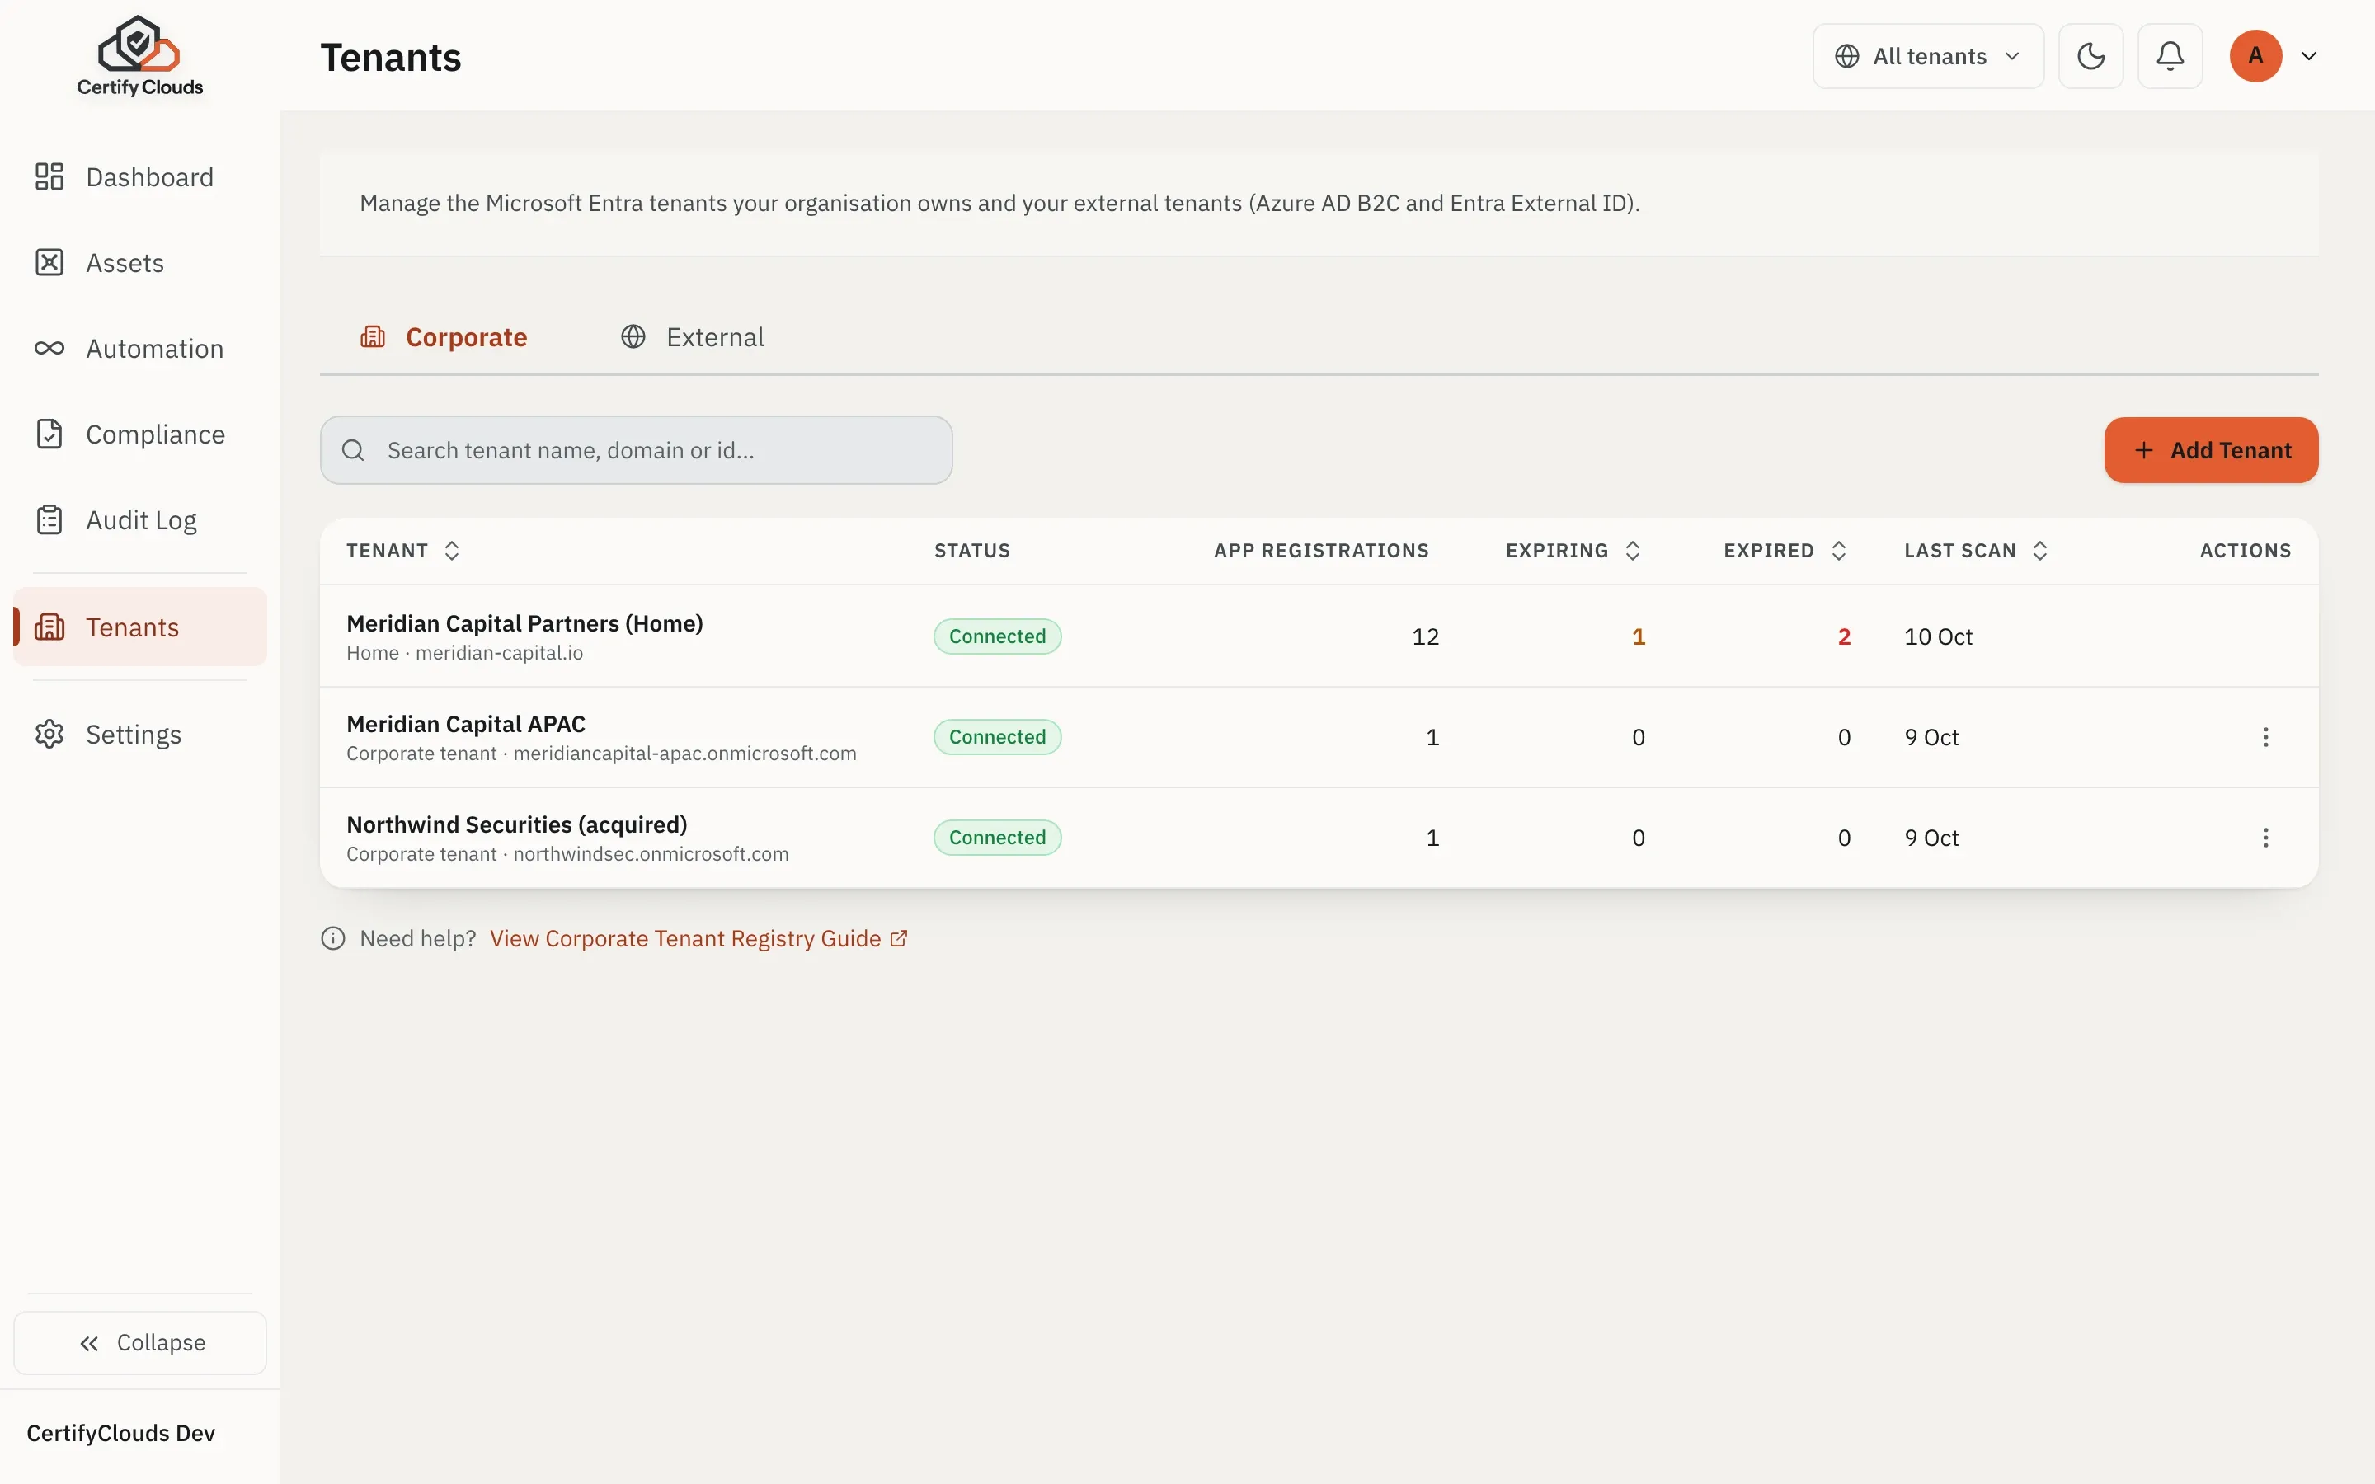Open the Settings gear icon

tap(49, 734)
